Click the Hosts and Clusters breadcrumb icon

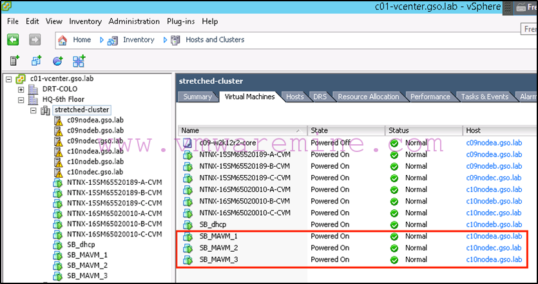click(x=175, y=41)
